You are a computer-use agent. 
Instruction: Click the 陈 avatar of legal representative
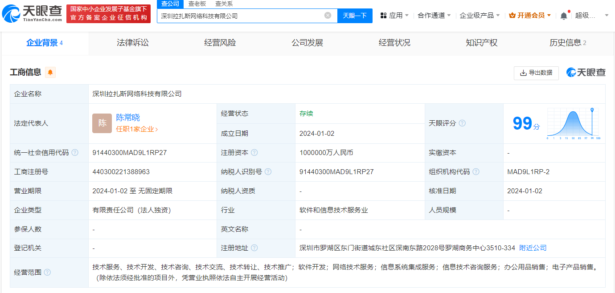click(102, 123)
